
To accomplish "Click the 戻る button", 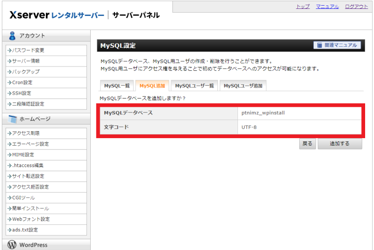I will tap(308, 144).
